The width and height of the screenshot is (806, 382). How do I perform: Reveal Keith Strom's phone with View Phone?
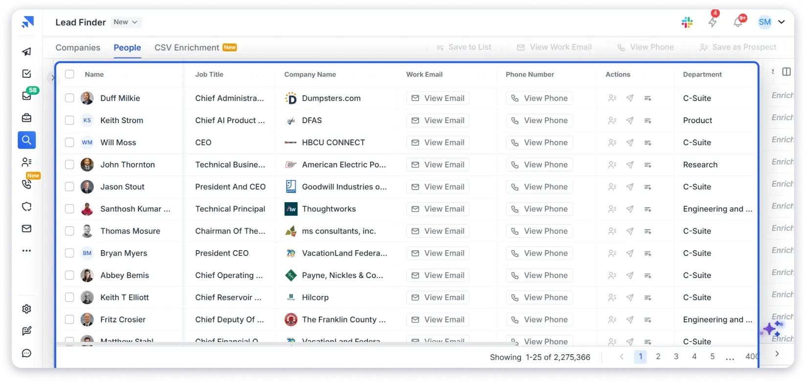tap(539, 120)
